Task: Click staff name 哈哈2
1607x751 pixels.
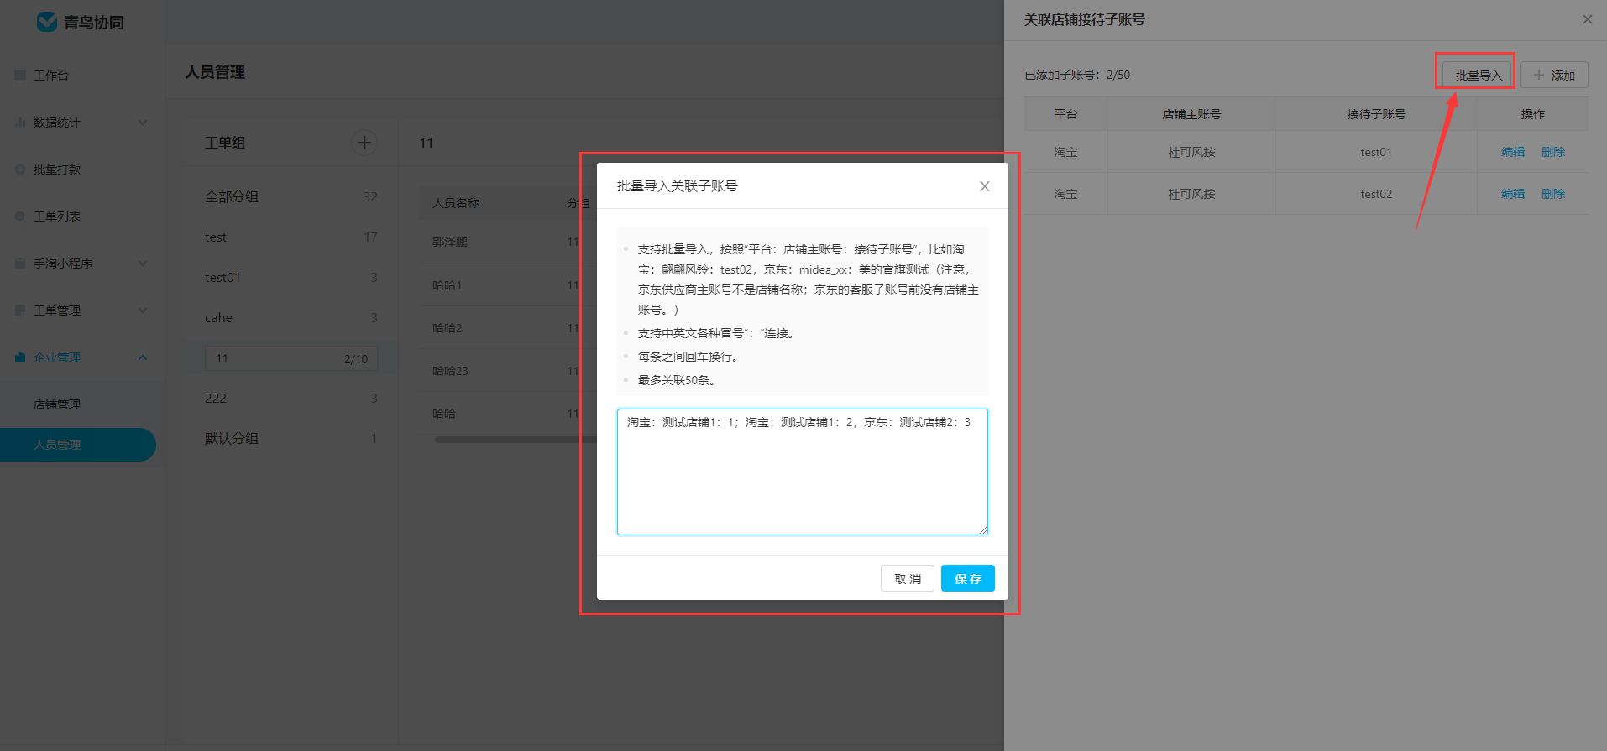Action: point(448,328)
